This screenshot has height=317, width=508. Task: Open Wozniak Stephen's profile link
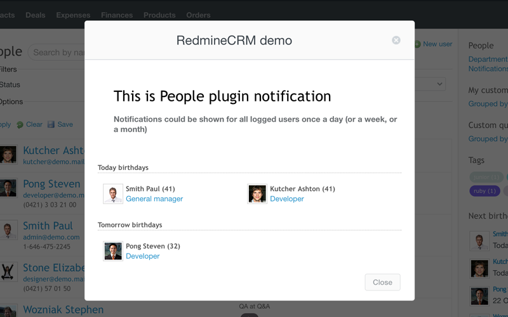[x=63, y=310]
